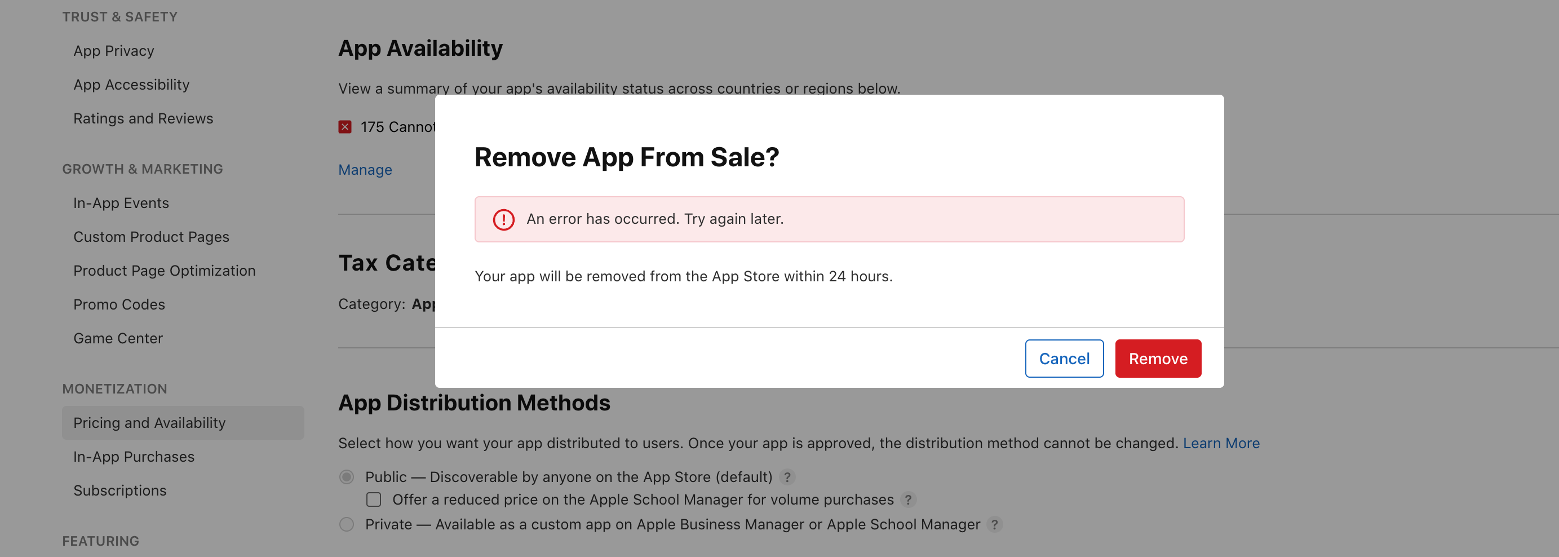The image size is (1559, 557).
Task: Open Promo Codes section
Action: [x=119, y=304]
